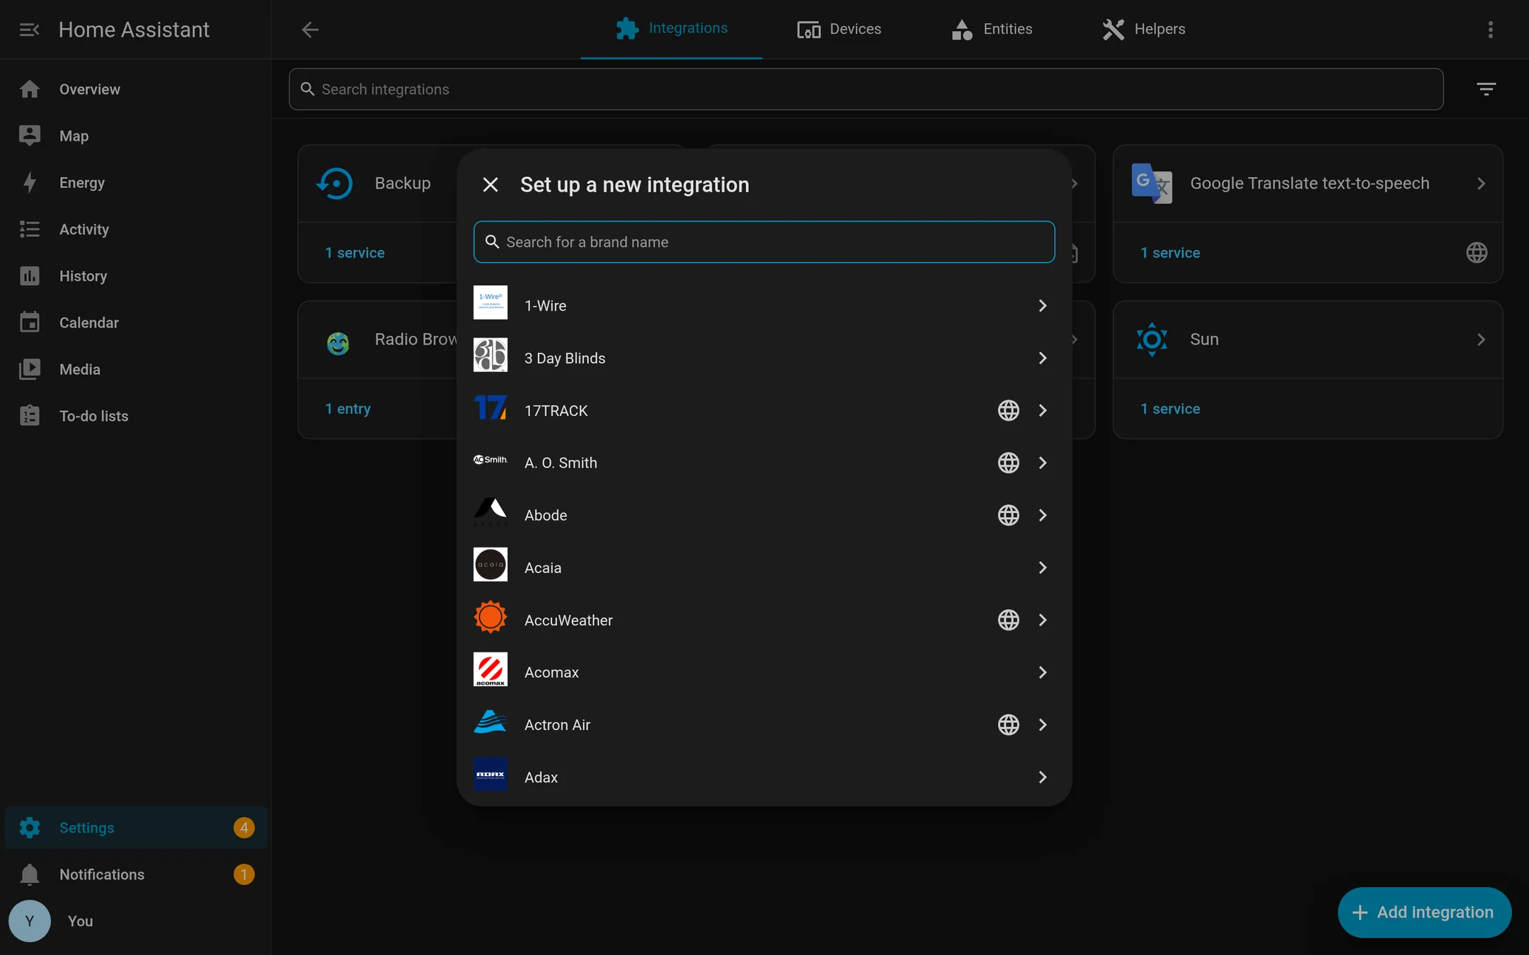Open the Backup integration card
This screenshot has height=955, width=1529.
click(x=378, y=183)
